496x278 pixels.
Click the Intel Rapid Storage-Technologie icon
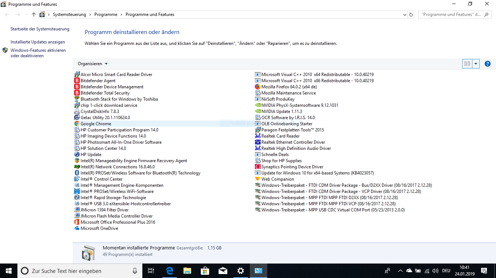tap(77, 198)
